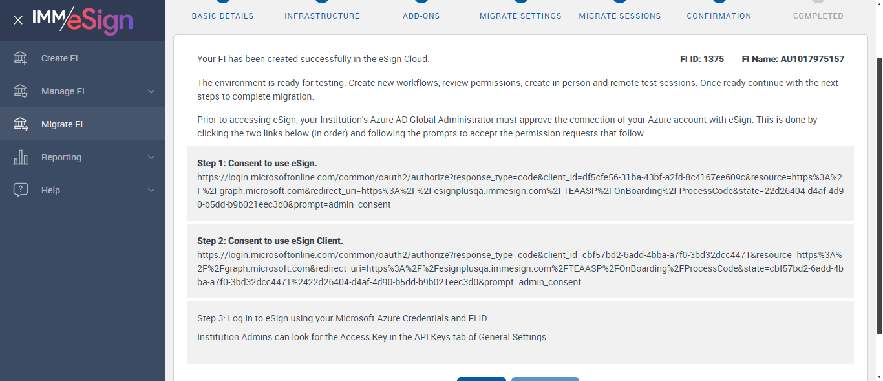Screen dimensions: 883x381
Task: Switch to the Migrate Sessions step
Action: tap(620, 16)
